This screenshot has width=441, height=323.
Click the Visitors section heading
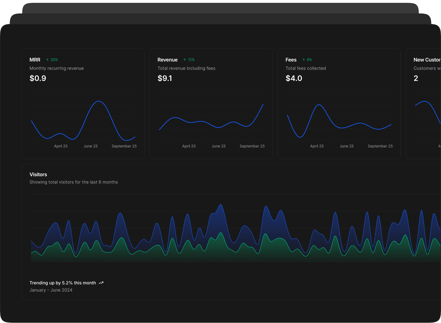pos(38,175)
